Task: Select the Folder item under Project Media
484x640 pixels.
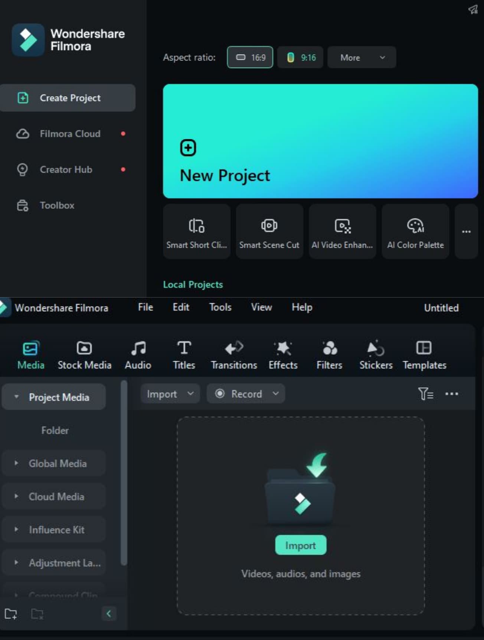Action: (55, 430)
